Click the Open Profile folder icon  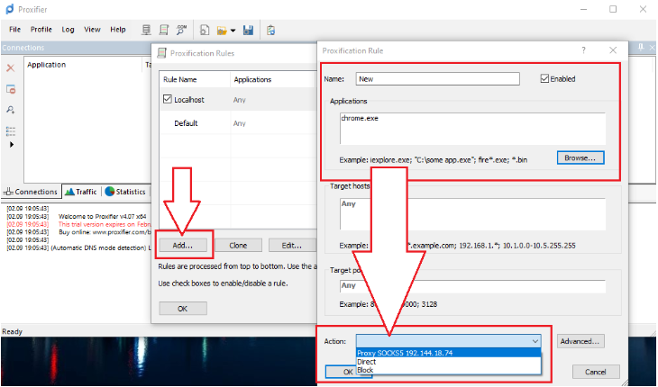coord(222,31)
